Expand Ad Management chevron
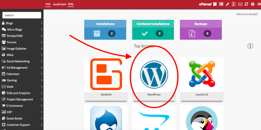Viewport: 261px width, 130px height. [x=42, y=68]
